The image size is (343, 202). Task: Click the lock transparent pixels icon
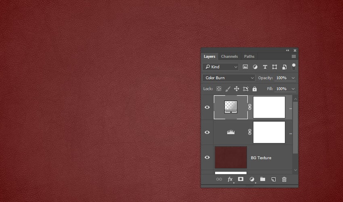219,89
